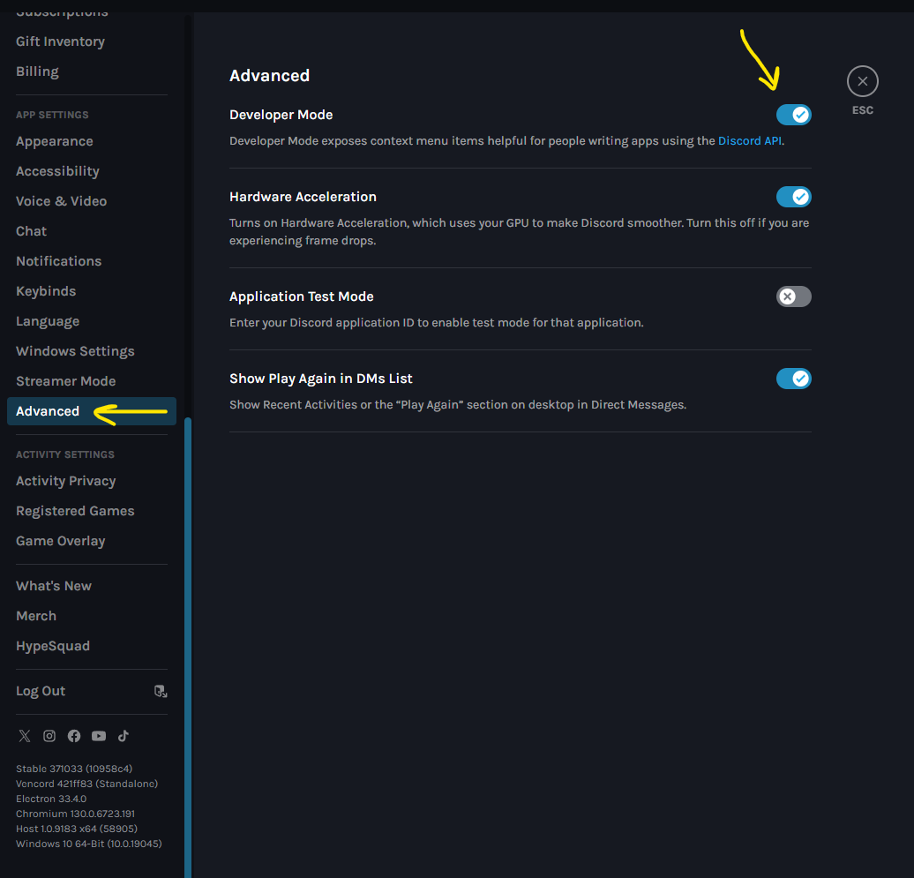
Task: Click the Log Out button
Action: pyautogui.click(x=41, y=691)
